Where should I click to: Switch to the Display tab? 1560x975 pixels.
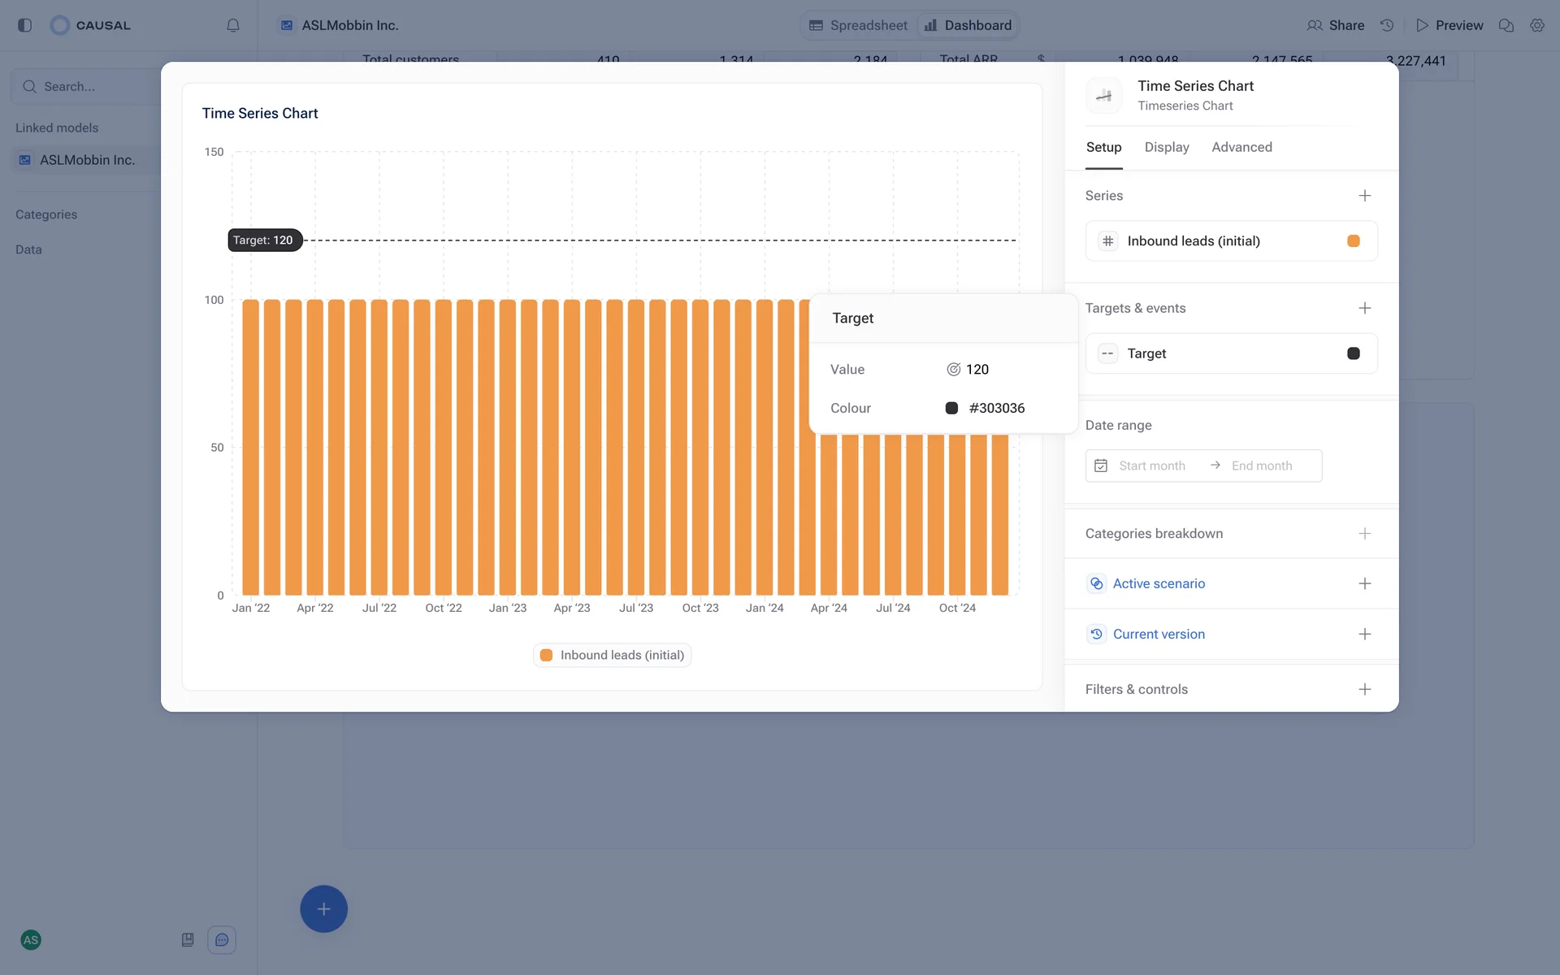tap(1166, 147)
